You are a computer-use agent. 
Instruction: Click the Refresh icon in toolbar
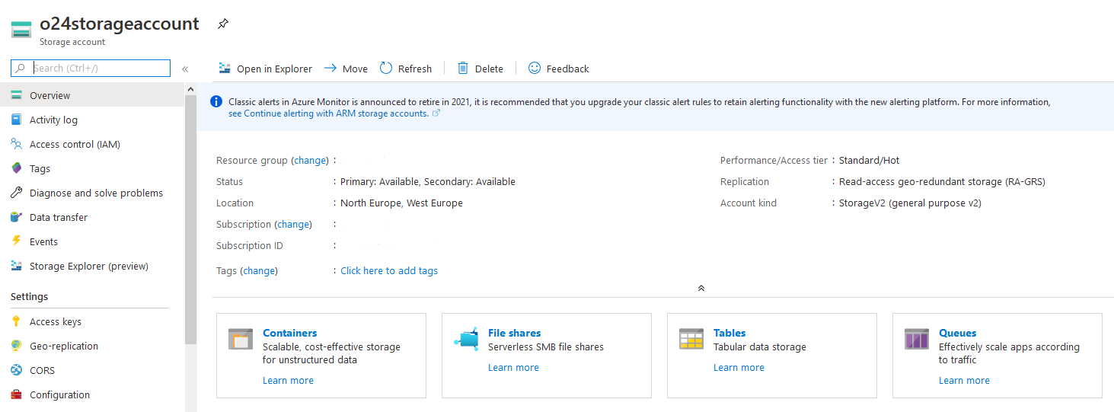pos(386,69)
